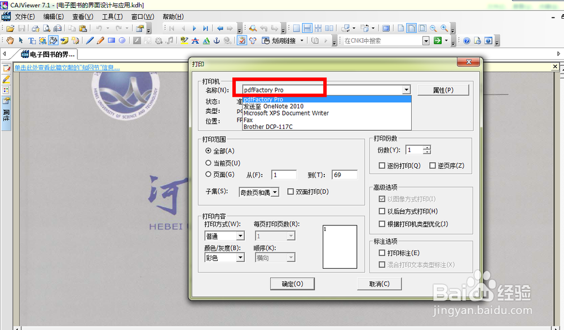
Task: Go to the next page arrow
Action: point(194,28)
